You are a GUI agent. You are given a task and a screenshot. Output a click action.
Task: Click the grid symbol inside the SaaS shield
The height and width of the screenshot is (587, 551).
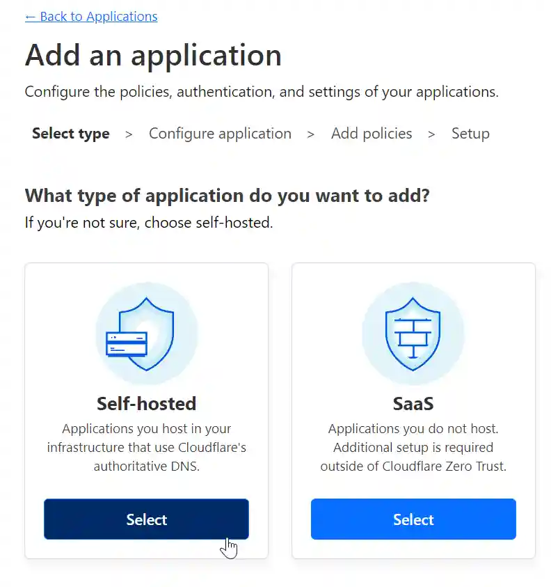(413, 334)
